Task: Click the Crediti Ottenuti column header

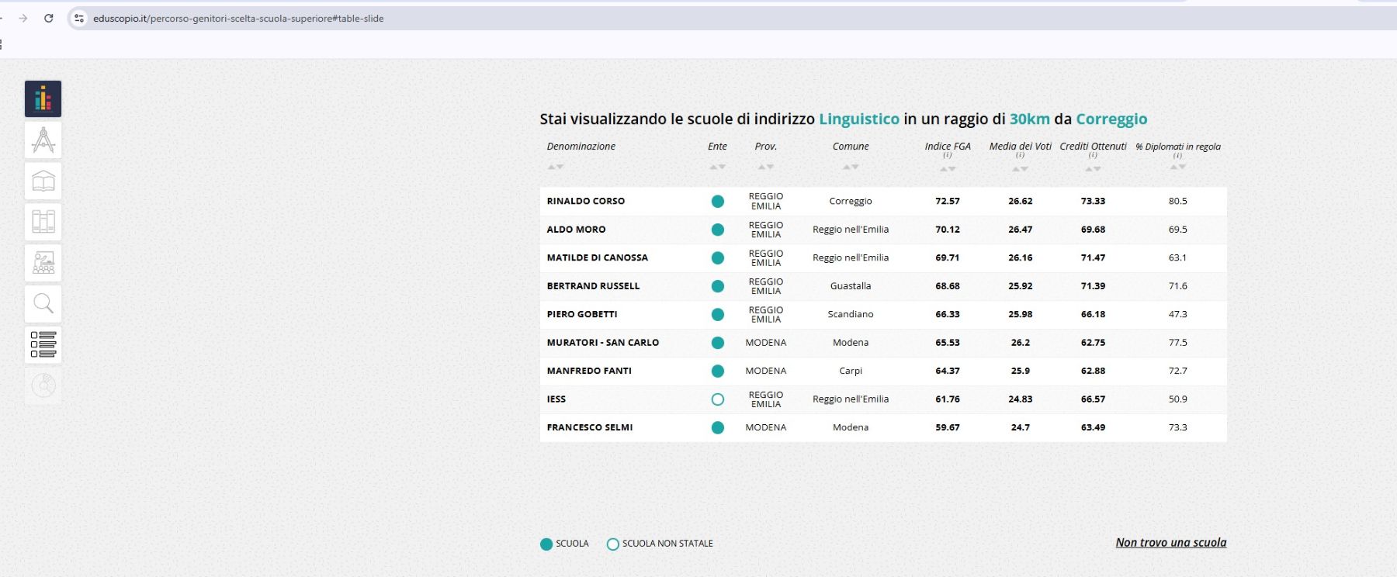Action: [x=1093, y=147]
